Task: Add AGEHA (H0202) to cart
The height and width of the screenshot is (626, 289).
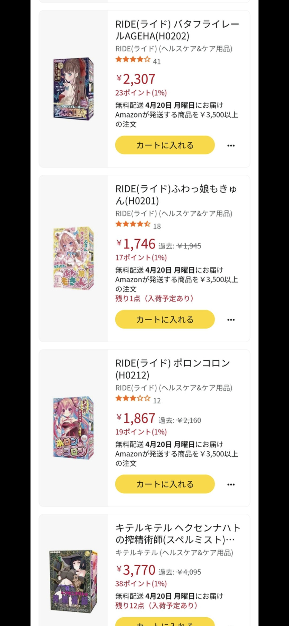Action: pos(165,145)
